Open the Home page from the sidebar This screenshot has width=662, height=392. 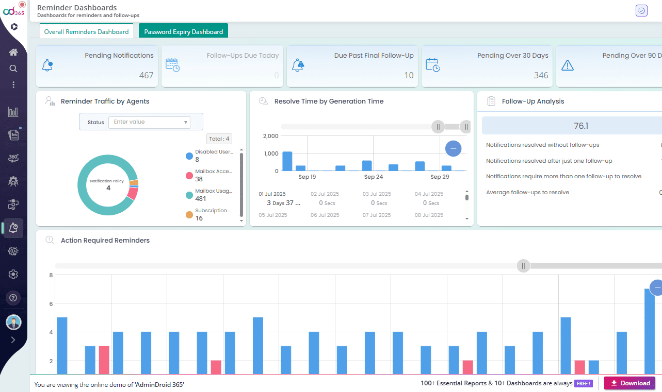13,52
